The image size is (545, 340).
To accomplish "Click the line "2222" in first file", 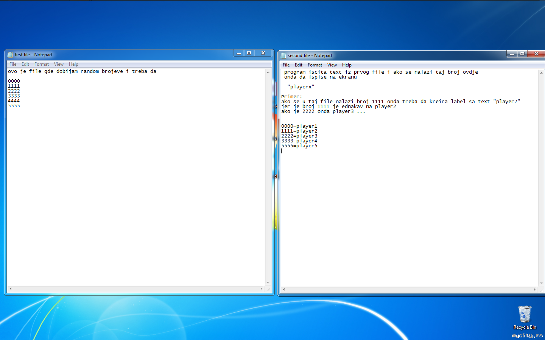I will [x=14, y=91].
